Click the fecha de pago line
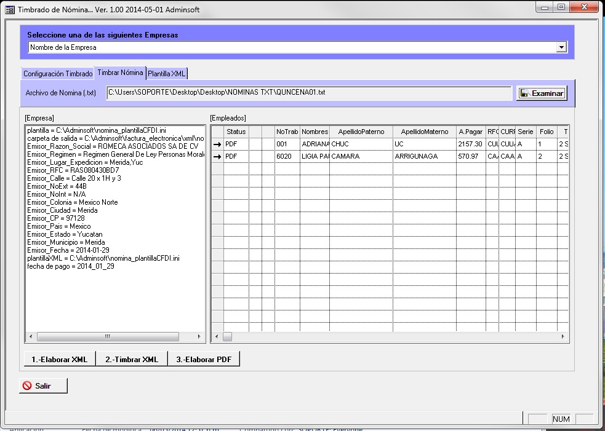 click(x=71, y=266)
